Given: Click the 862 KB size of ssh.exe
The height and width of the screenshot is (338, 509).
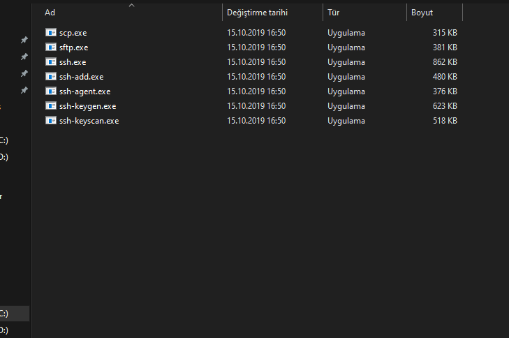Looking at the screenshot, I should [444, 61].
